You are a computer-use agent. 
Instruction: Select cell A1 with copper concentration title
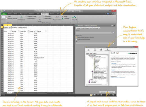point(8,27)
